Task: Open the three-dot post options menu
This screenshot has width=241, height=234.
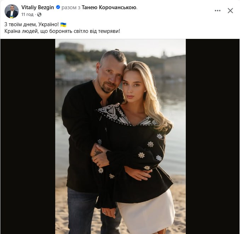Action: [218, 11]
